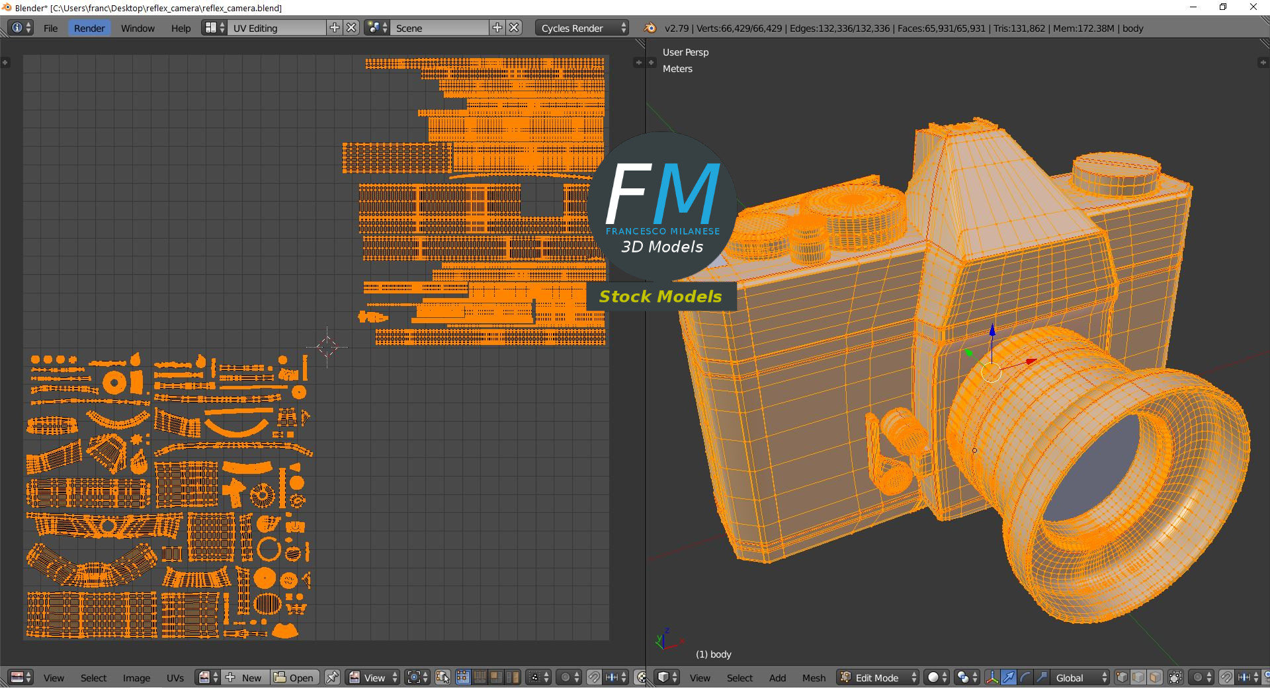The width and height of the screenshot is (1270, 688).
Task: Toggle limit selection to visible in 3D view
Action: (x=1175, y=677)
